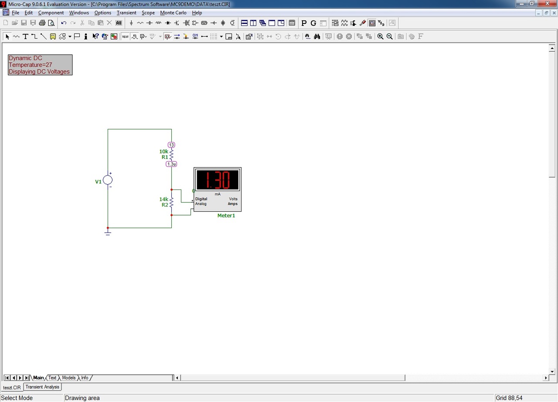Open the File menu
This screenshot has height=402, width=558.
point(16,13)
